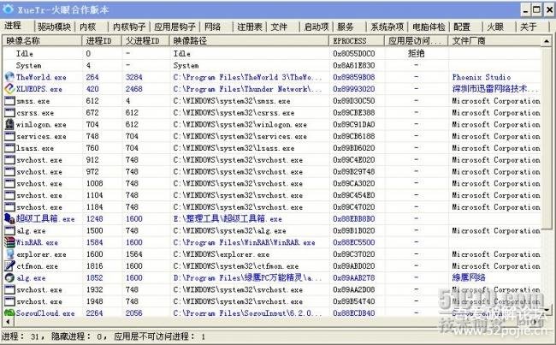The height and width of the screenshot is (345, 556).
Task: Click the vertical scrollbar thumb
Action: click(547, 138)
